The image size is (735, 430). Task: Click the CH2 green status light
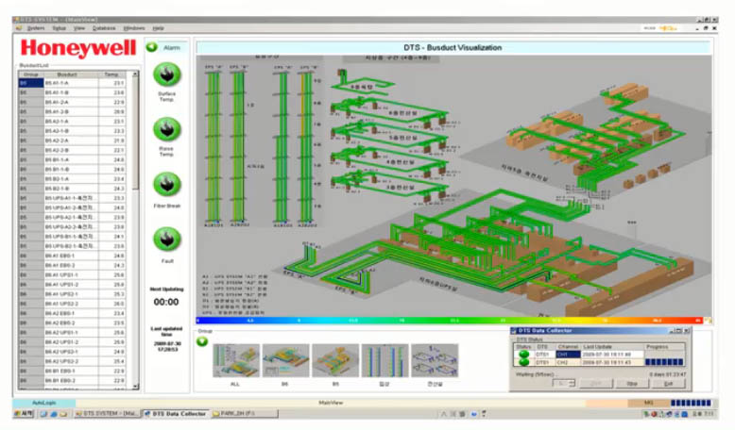click(x=523, y=362)
